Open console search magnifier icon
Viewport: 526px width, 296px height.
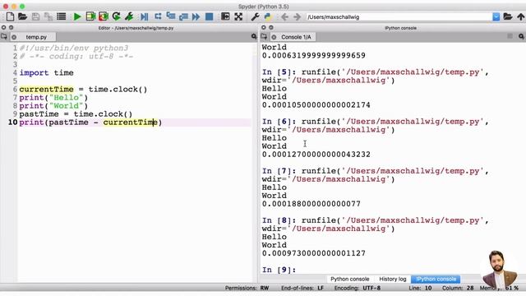[x=521, y=36]
